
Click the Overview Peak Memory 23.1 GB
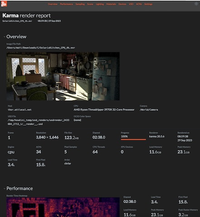pos(183,152)
